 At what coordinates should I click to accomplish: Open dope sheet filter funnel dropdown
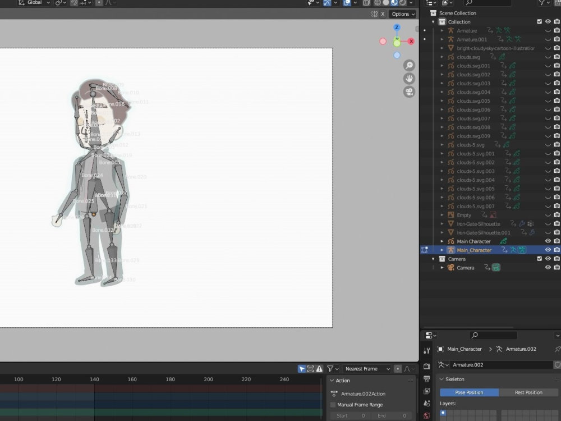[332, 369]
